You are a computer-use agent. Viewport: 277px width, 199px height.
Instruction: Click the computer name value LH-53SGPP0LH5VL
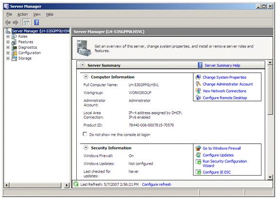point(143,85)
